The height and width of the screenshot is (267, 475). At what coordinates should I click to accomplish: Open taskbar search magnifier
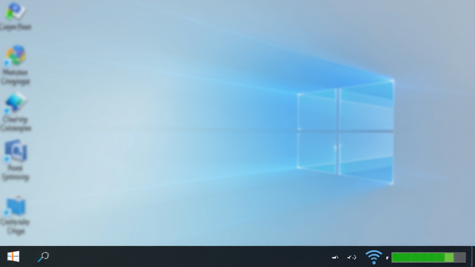tap(43, 257)
